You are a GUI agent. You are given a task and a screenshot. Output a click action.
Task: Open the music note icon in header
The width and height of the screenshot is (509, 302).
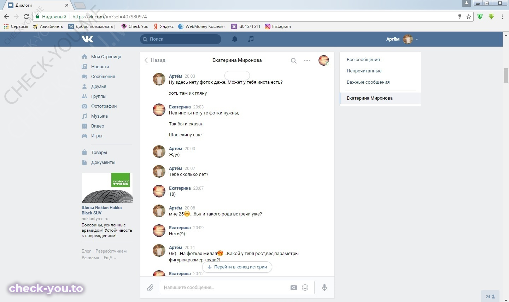coord(251,39)
